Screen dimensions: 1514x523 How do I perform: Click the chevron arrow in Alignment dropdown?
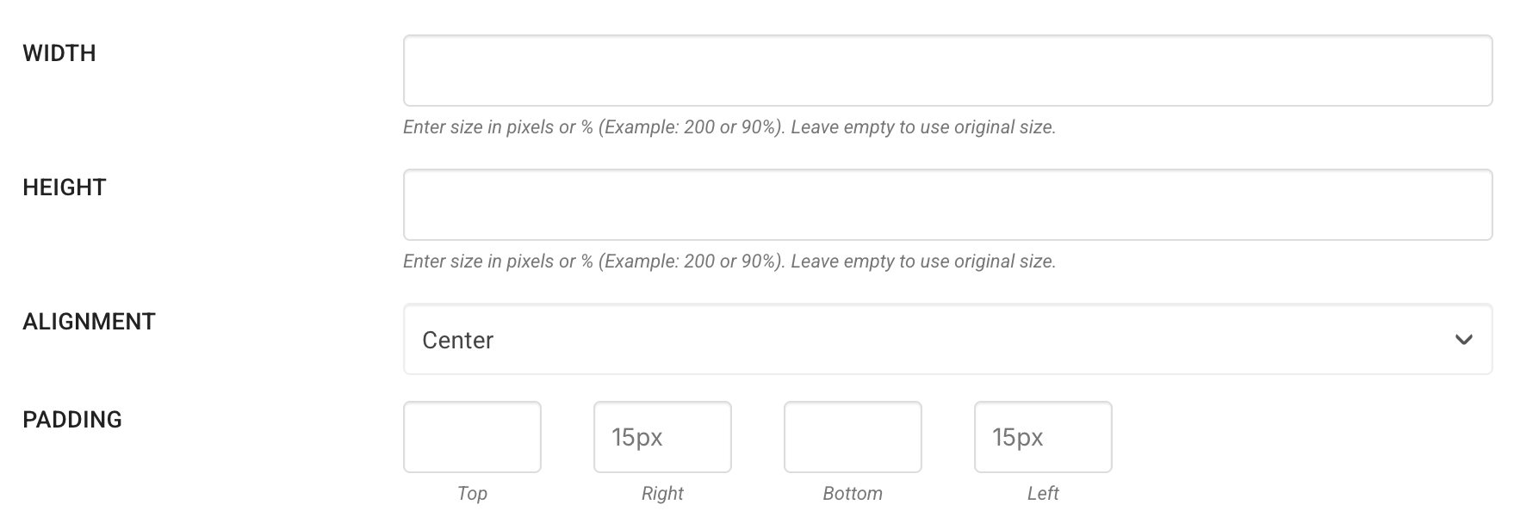[x=1463, y=340]
